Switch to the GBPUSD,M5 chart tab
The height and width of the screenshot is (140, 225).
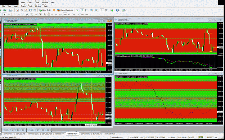21,134
